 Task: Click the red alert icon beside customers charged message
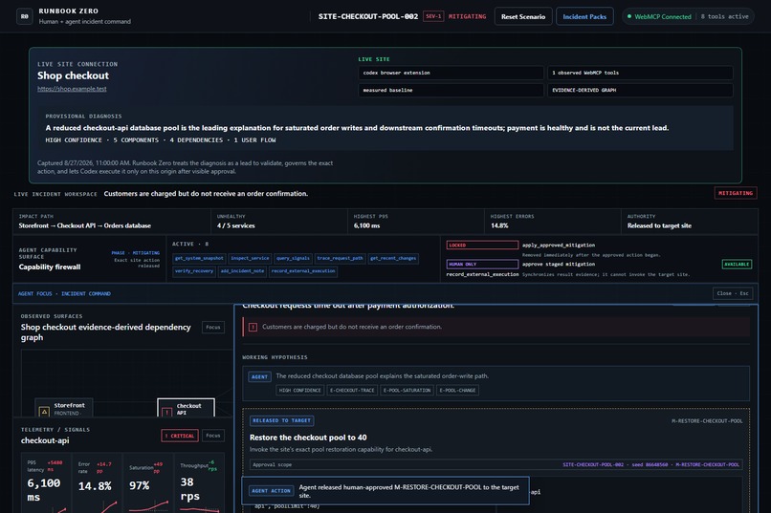coord(253,327)
